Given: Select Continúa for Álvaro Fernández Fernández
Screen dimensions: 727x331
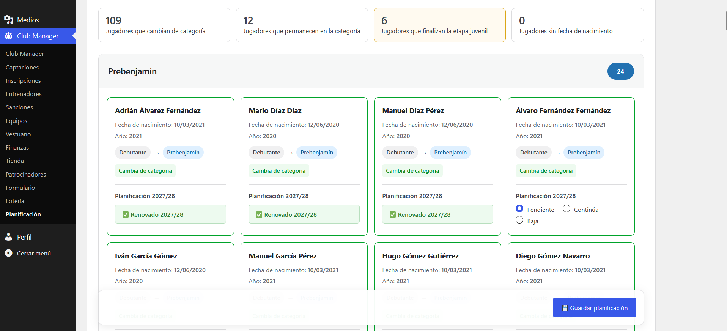Looking at the screenshot, I should tap(566, 209).
